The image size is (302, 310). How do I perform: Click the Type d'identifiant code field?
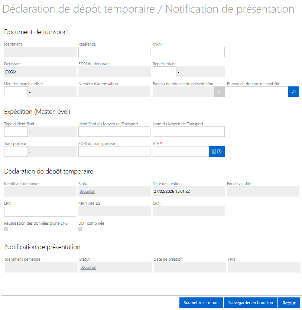point(16,132)
